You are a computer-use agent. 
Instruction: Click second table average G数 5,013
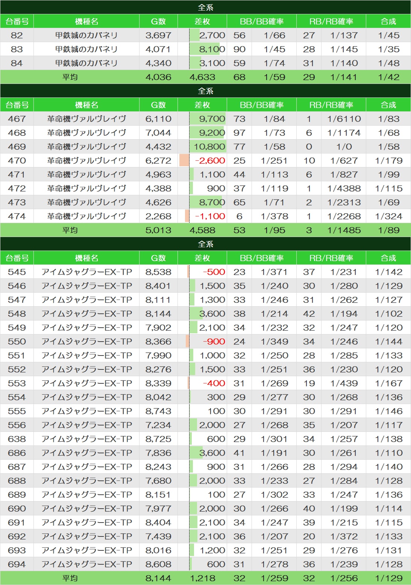click(x=158, y=230)
